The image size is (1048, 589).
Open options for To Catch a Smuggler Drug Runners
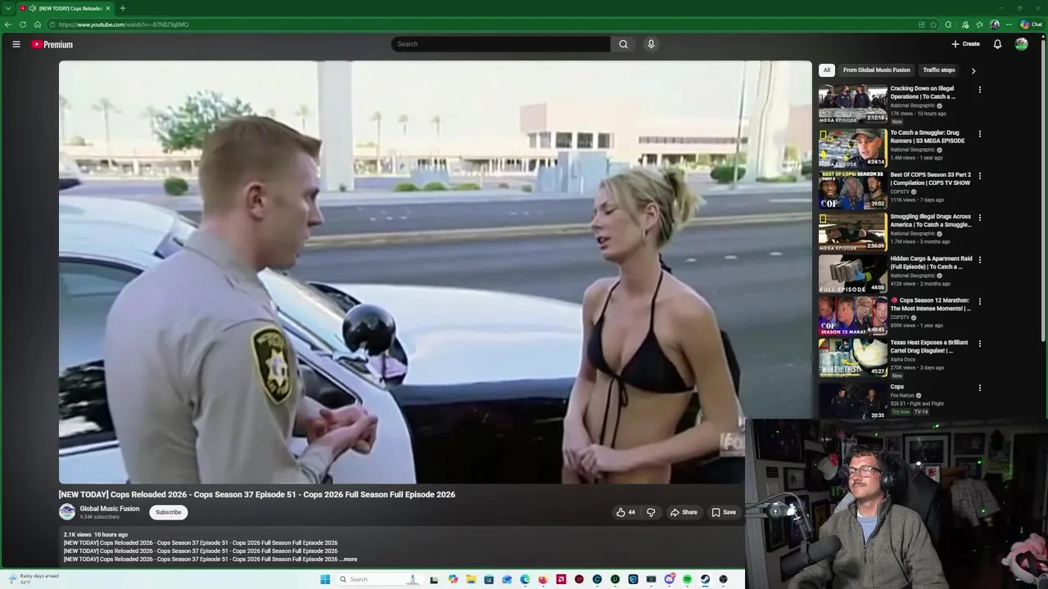979,134
